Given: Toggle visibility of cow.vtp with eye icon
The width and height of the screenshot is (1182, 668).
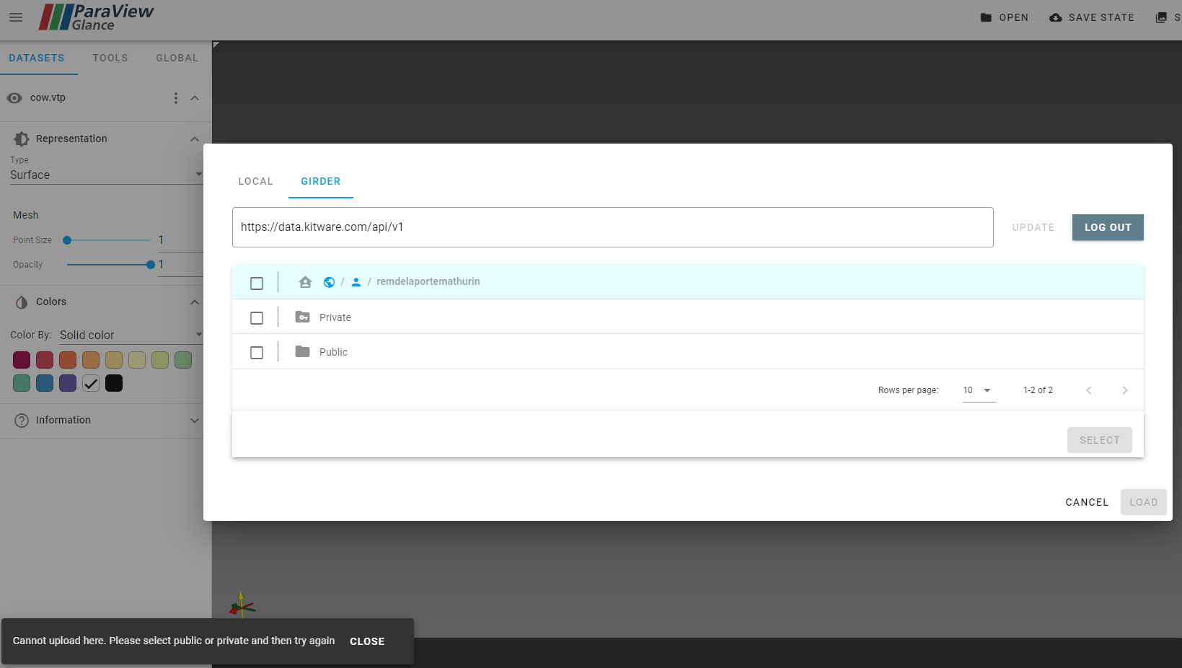Looking at the screenshot, I should 14,97.
